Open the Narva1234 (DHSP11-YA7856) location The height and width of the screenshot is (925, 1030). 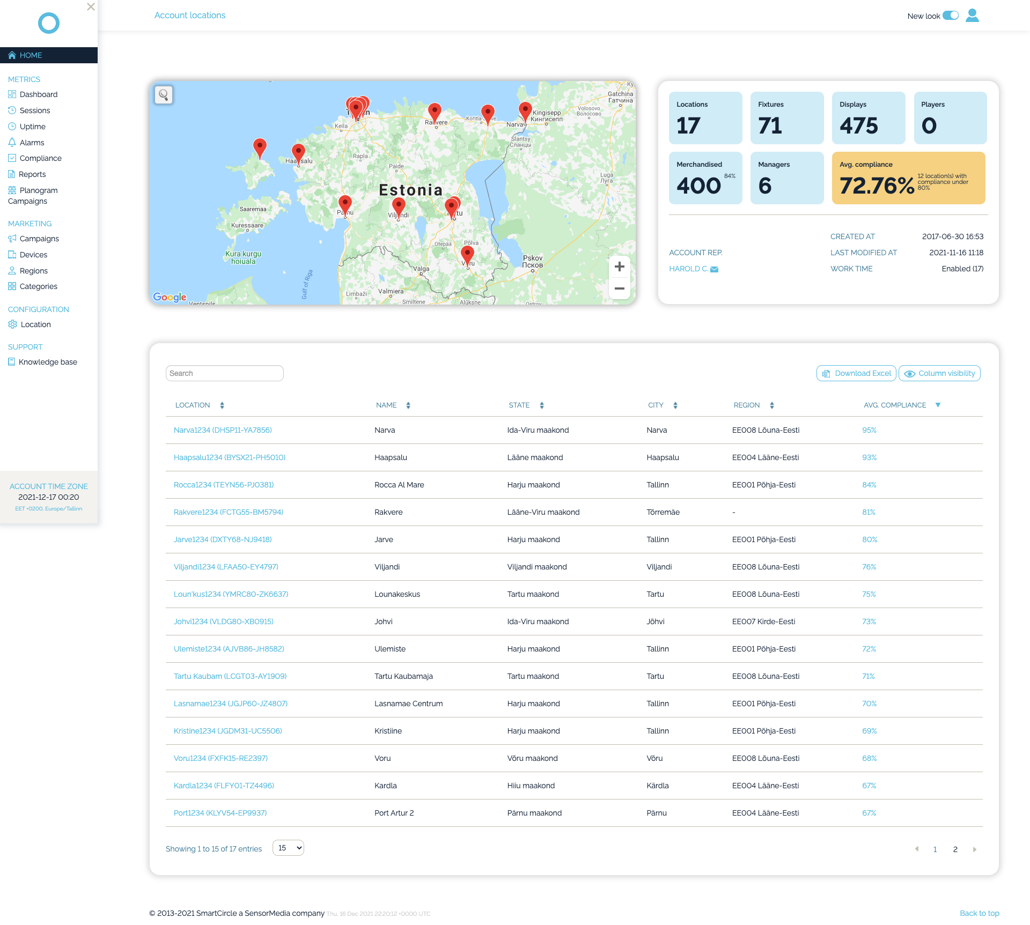pos(223,430)
